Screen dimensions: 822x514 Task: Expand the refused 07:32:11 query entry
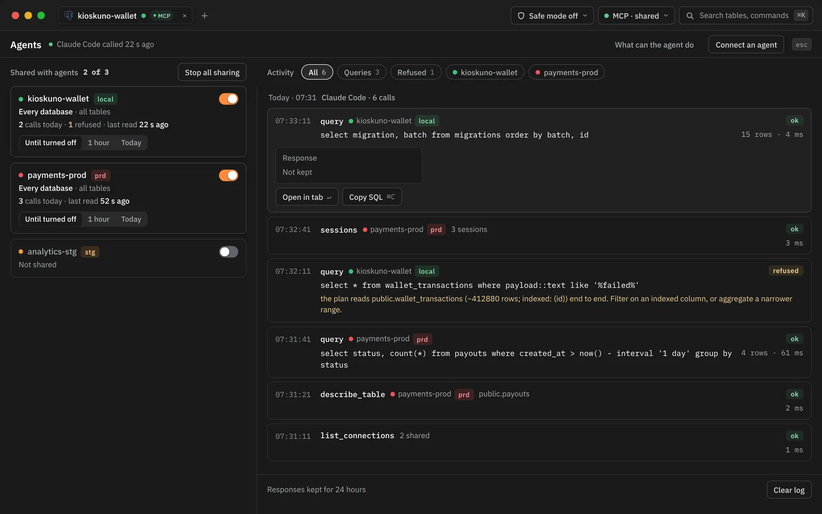pos(539,290)
